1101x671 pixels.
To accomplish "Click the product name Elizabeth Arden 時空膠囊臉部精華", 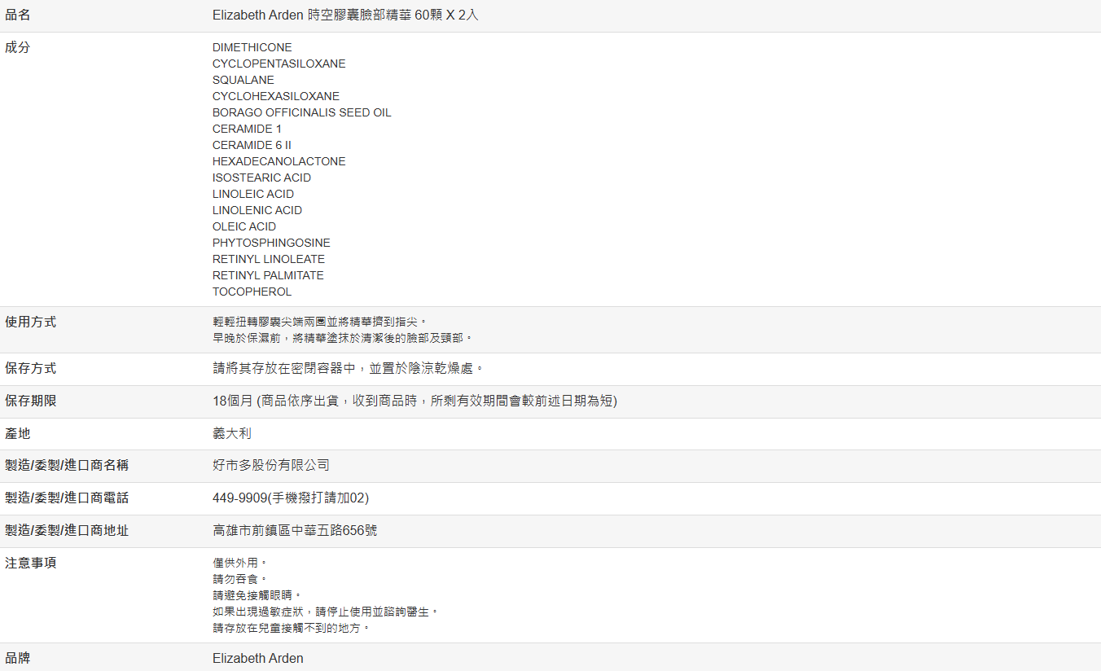I will point(345,15).
